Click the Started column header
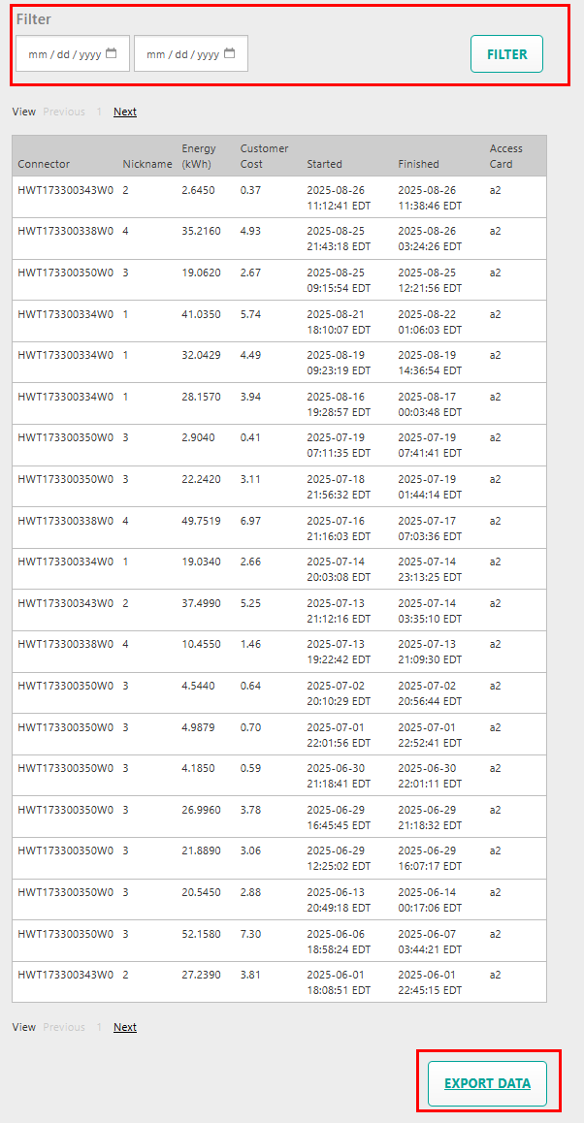Viewport: 584px width, 1123px height. tap(324, 164)
